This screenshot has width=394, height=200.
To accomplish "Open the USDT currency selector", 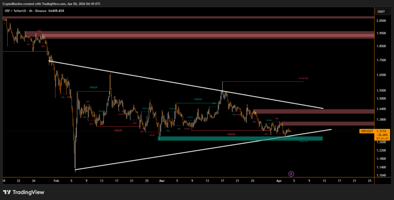I will point(381,12).
